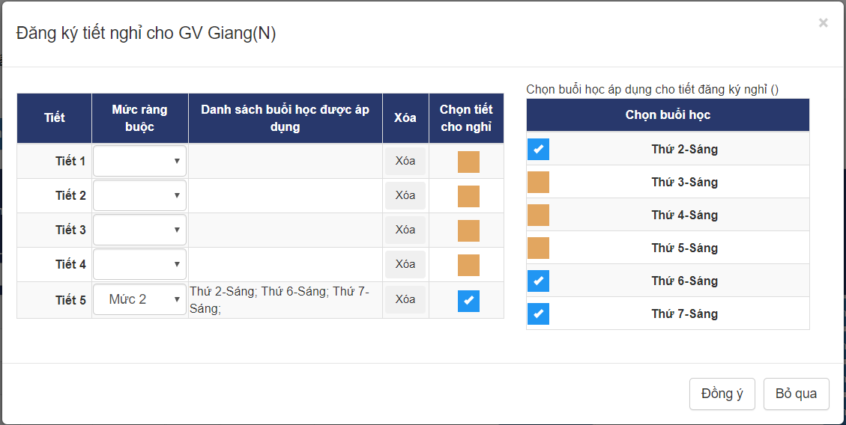Check the Tiết 1 leave checkbox

[x=468, y=162]
